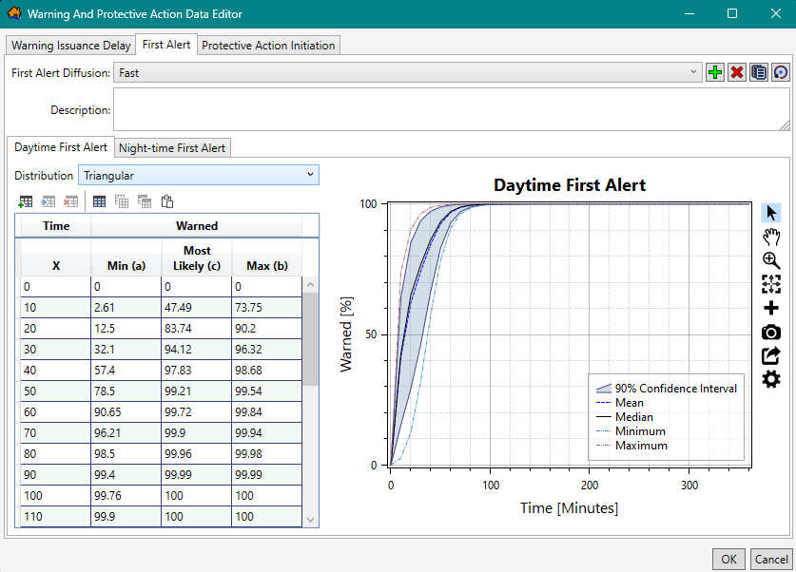Activate the pan hand tool
796x572 pixels.
tap(771, 237)
